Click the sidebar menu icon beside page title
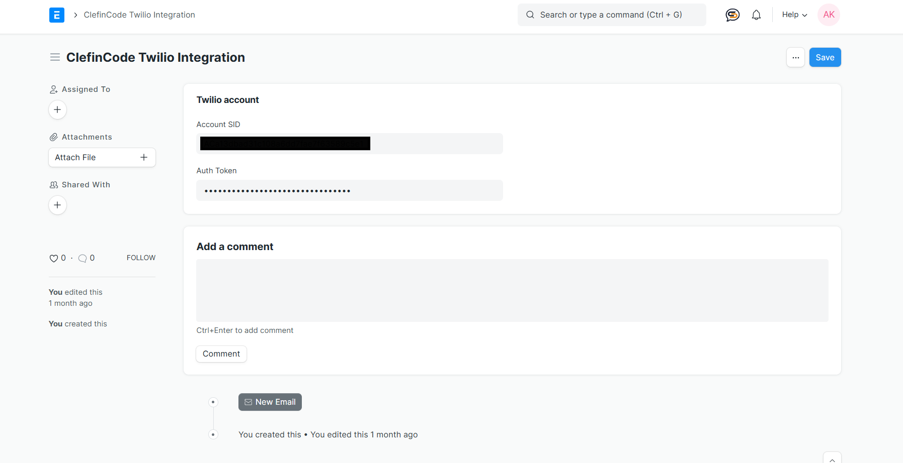Viewport: 903px width, 463px height. (55, 57)
